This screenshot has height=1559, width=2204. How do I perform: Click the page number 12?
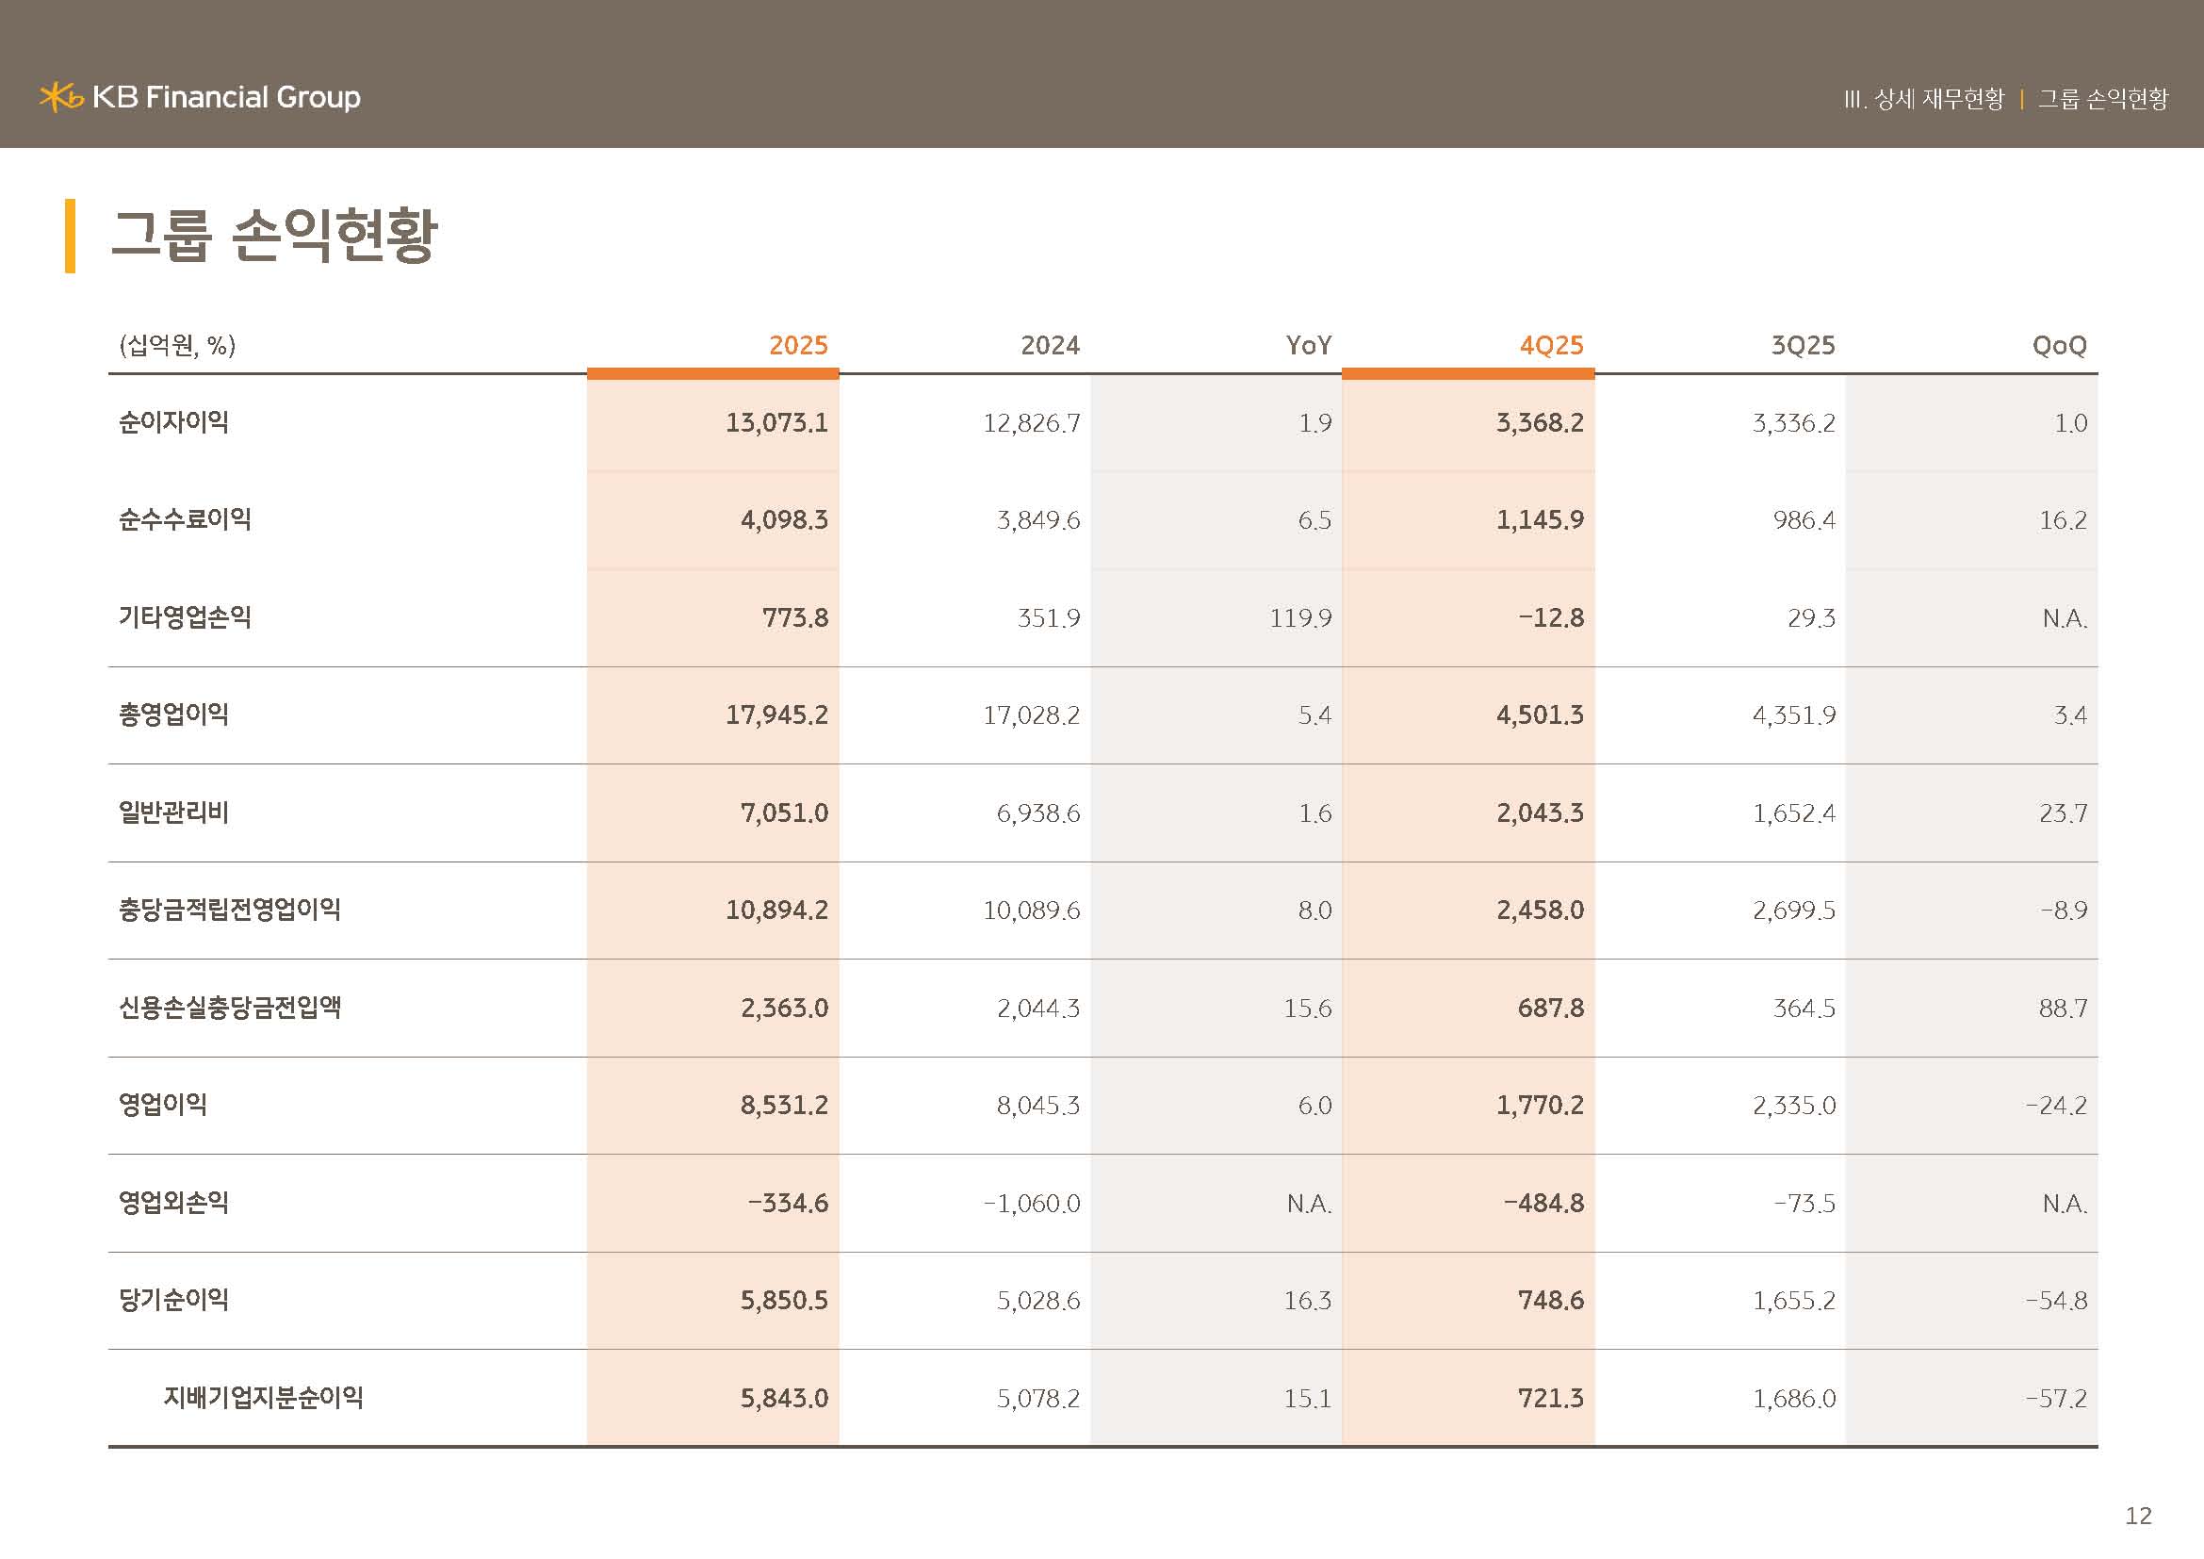[x=2138, y=1516]
